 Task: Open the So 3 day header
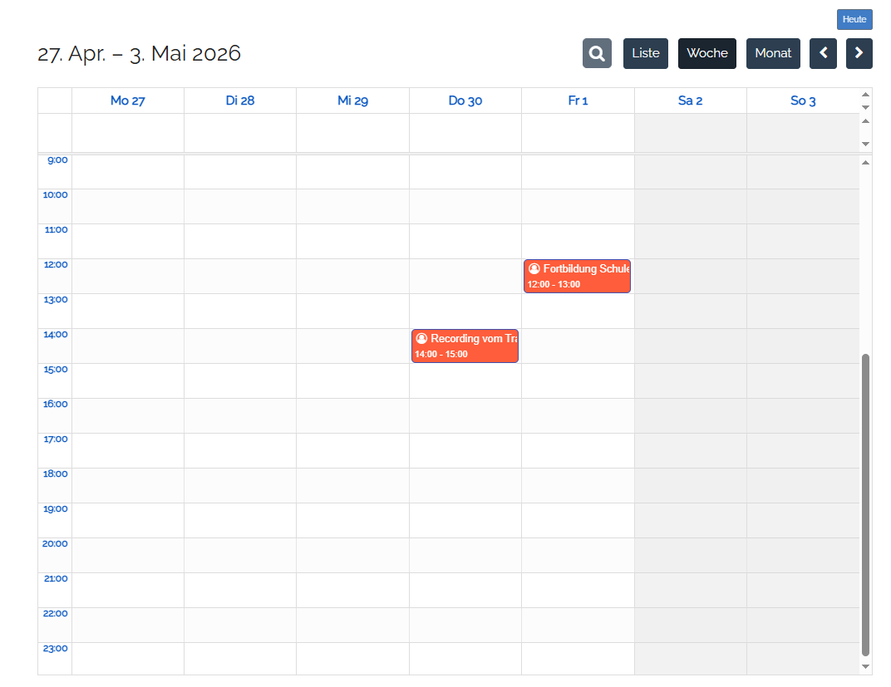click(x=803, y=101)
